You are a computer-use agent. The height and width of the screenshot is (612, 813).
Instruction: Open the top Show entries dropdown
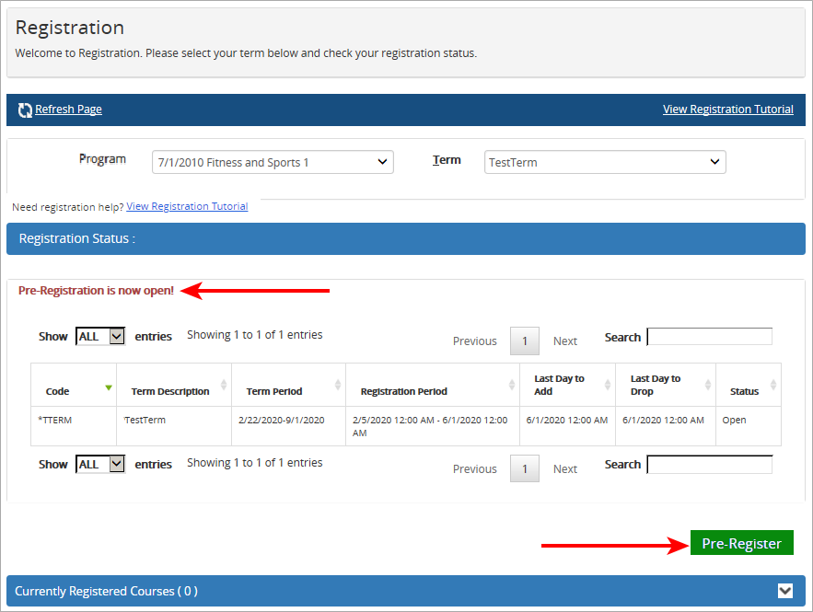click(99, 336)
